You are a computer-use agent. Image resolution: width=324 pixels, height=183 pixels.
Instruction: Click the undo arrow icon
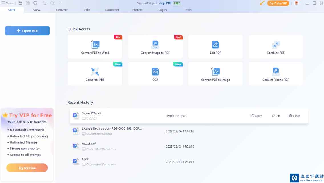pos(44,3)
